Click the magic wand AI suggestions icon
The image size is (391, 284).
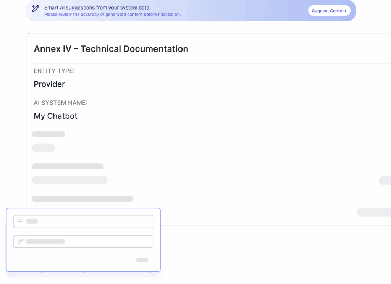(36, 8)
